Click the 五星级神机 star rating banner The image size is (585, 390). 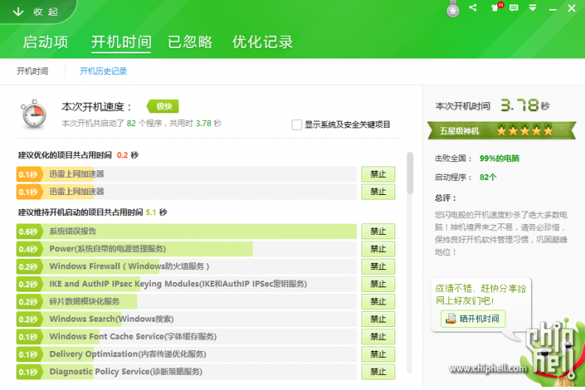(502, 131)
